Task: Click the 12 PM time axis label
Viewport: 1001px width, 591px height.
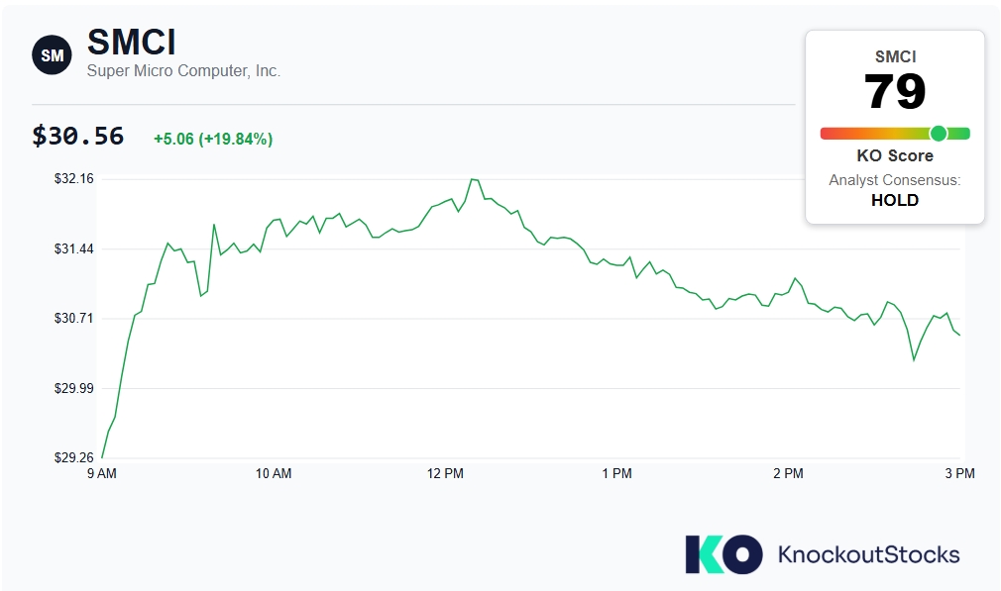Action: tap(446, 474)
